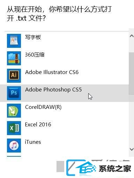The height and width of the screenshot is (178, 134).
Task: Select the iTunes music note icon
Action: tap(14, 146)
